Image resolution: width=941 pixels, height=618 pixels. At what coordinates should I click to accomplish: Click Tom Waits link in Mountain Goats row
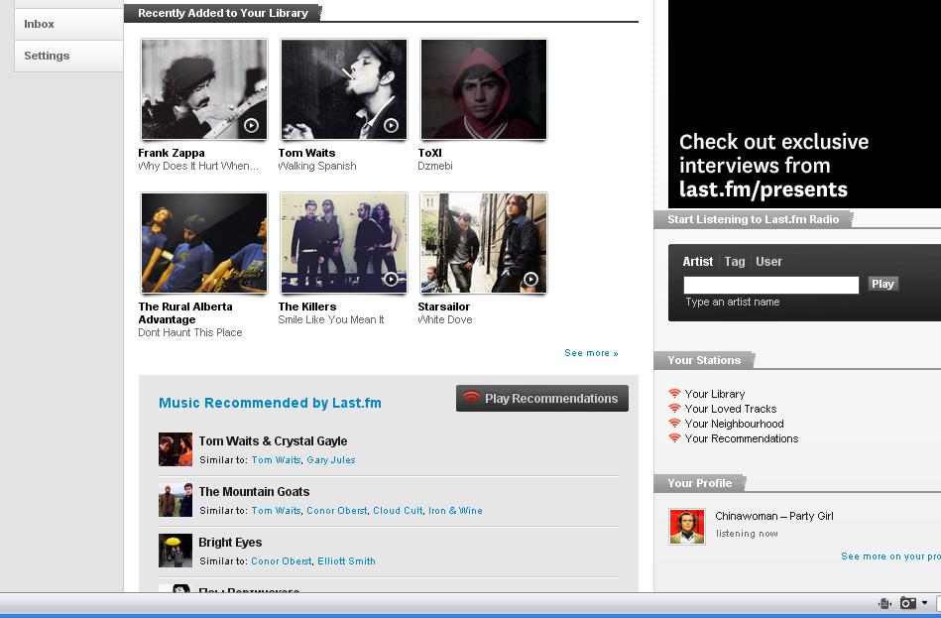(x=276, y=511)
